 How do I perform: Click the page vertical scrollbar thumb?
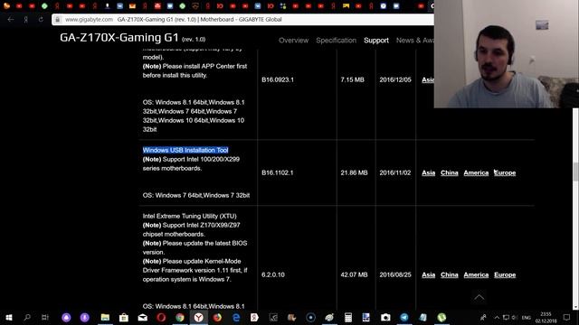[x=575, y=172]
